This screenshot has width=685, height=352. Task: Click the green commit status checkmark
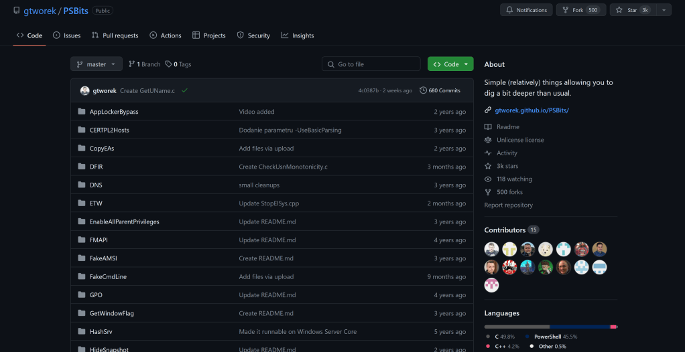pos(185,90)
